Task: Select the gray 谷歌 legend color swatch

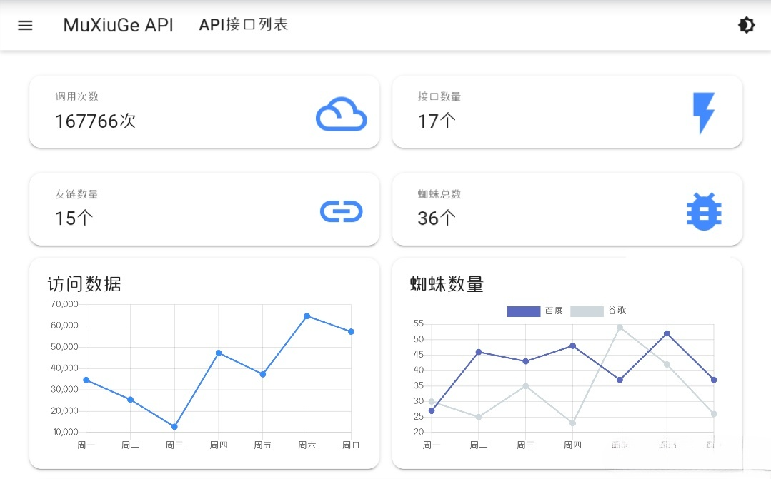Action: 586,311
